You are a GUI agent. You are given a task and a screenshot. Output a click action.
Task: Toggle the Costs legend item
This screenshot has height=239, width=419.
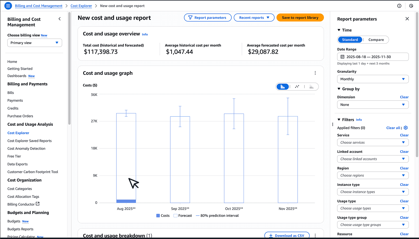coord(163,216)
